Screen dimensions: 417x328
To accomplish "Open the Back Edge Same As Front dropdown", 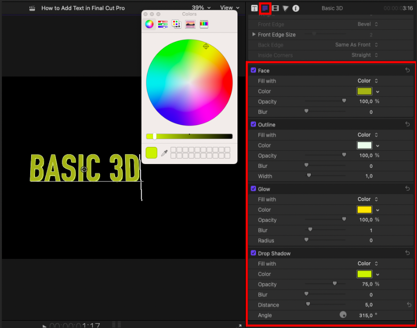I will coord(356,45).
